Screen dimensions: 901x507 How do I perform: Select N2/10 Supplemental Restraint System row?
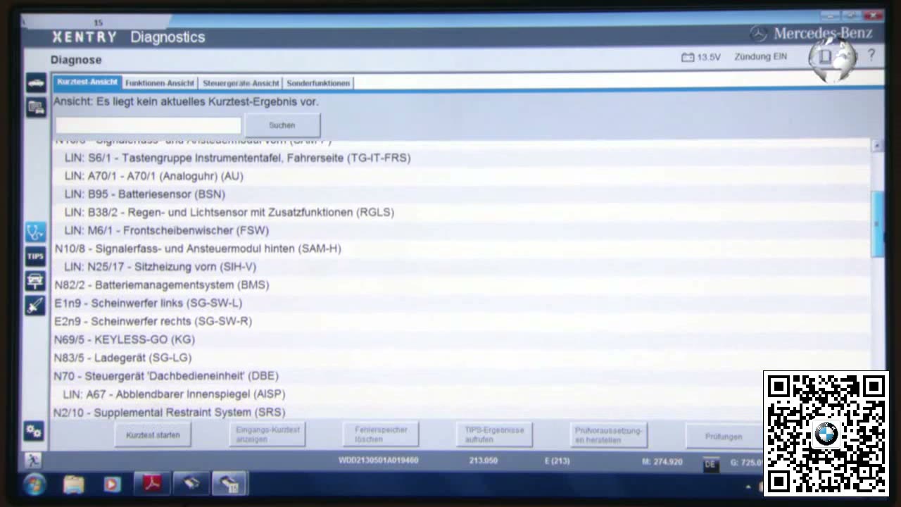(x=461, y=412)
